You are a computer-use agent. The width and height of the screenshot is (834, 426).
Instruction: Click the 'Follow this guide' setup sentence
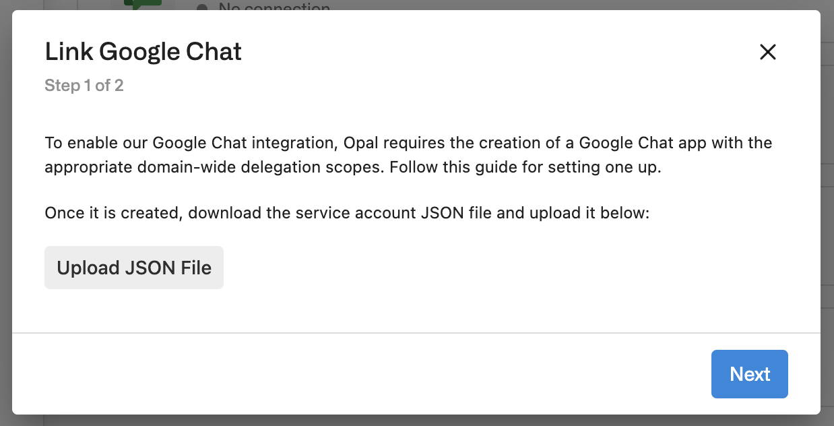point(525,166)
